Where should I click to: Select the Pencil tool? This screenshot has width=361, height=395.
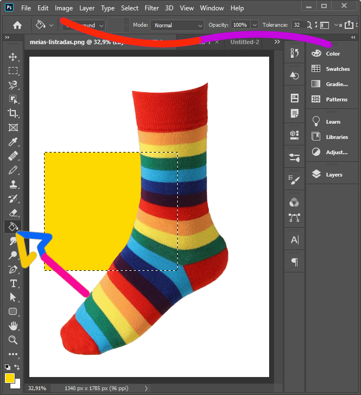[x=13, y=170]
